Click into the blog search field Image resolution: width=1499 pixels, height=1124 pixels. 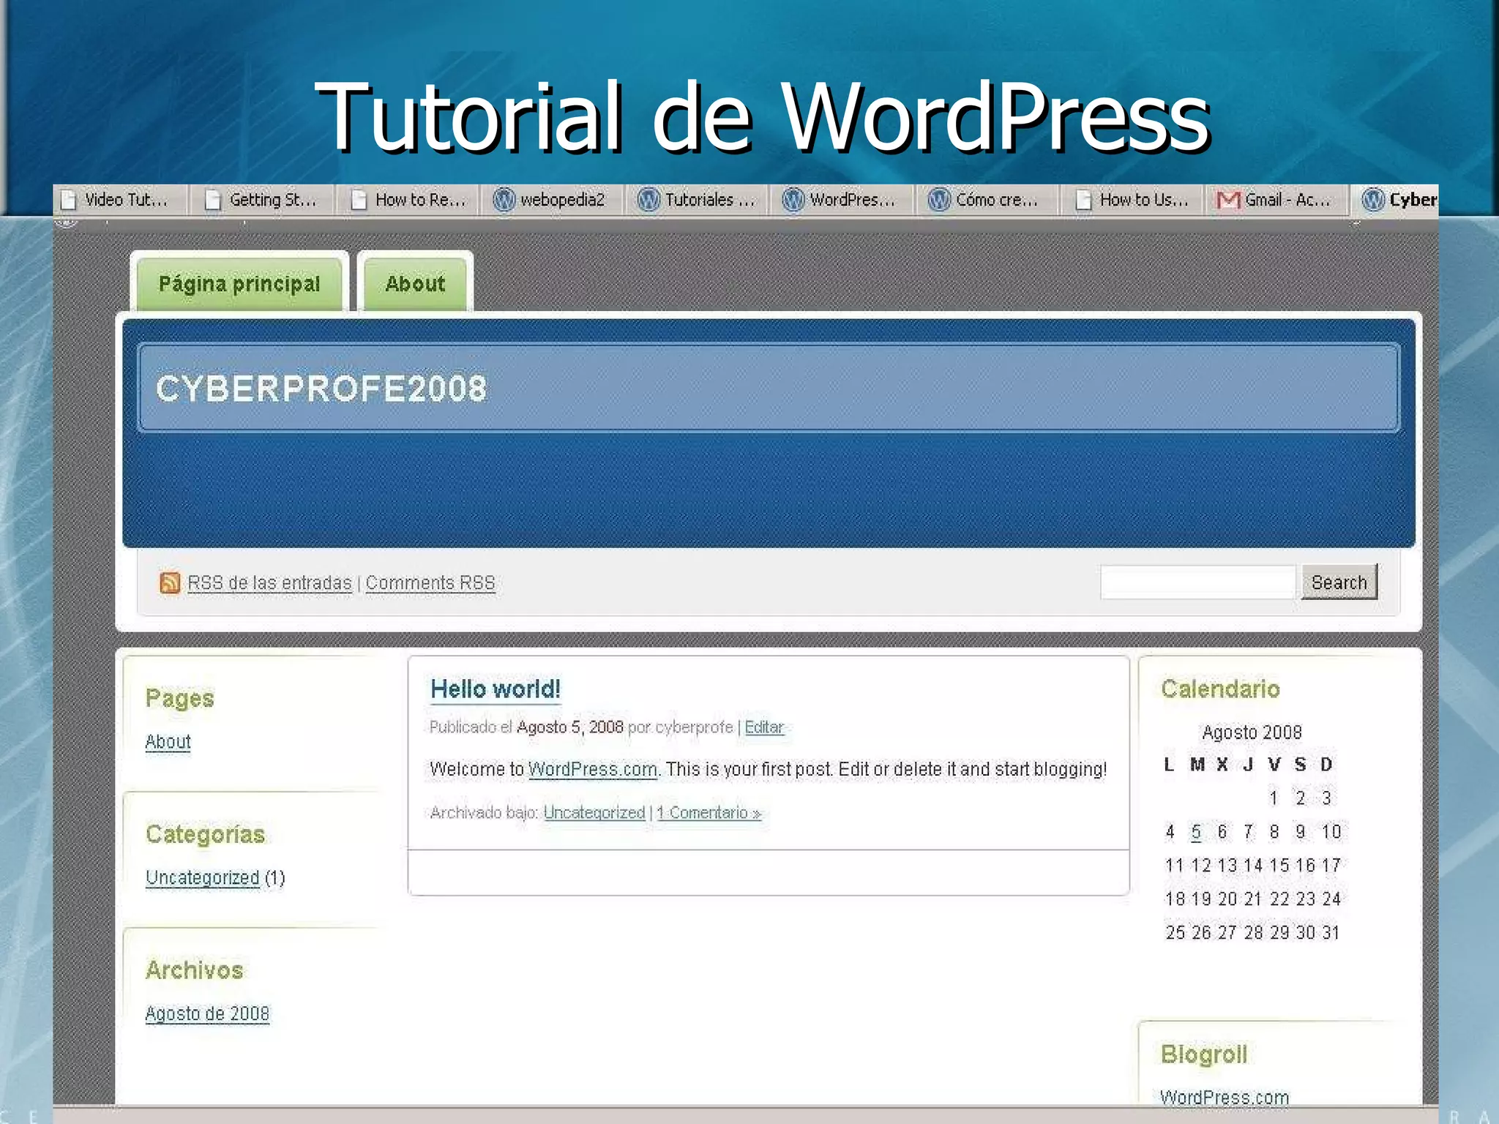[x=1198, y=582]
